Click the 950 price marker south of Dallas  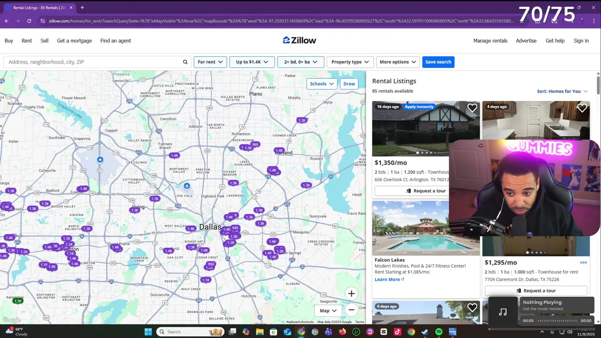pyautogui.click(x=211, y=264)
